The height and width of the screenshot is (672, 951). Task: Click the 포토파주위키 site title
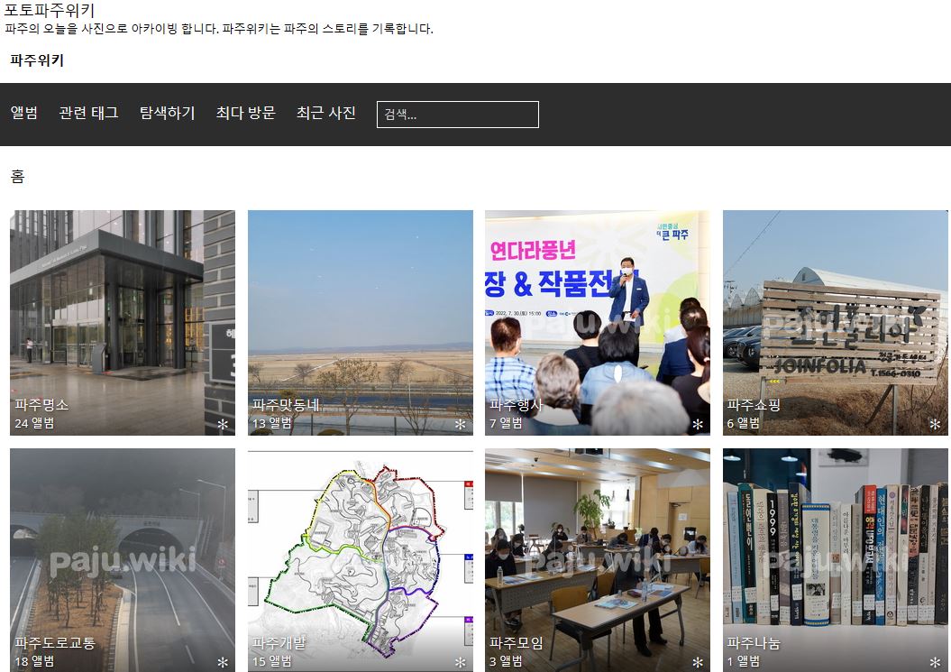pos(50,11)
